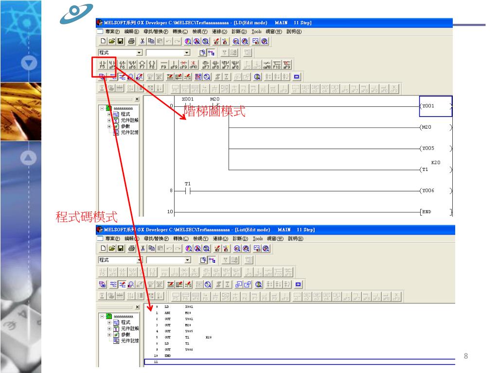The image size is (498, 373).
Task: Open 說明(H) menu in List window
Action: [x=295, y=238]
